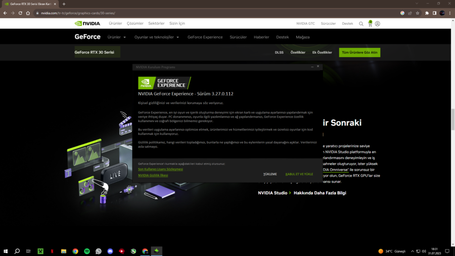This screenshot has height=256, width=455.
Task: Click Tüm Ürünlere Göz Atın button
Action: pyautogui.click(x=359, y=53)
